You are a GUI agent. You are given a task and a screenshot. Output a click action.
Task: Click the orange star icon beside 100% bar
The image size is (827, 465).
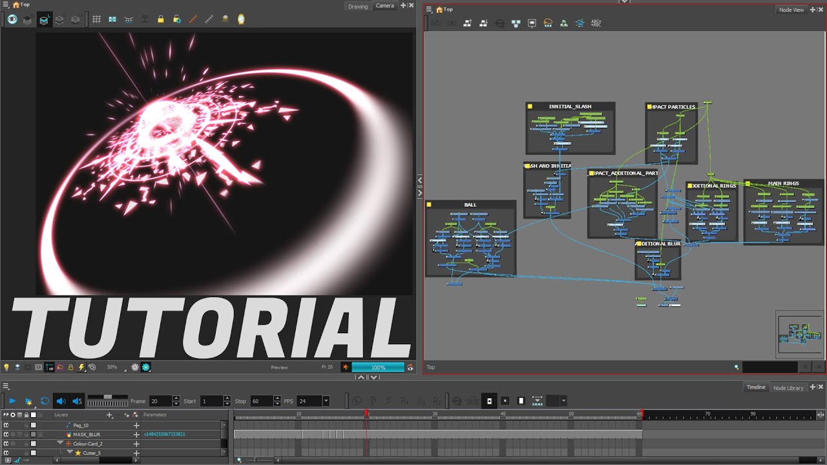[346, 367]
